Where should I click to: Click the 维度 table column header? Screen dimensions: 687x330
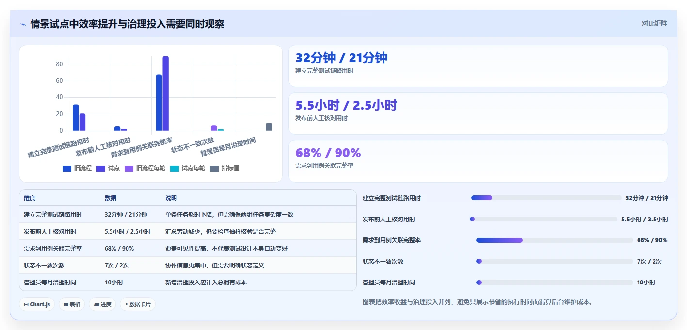point(30,198)
